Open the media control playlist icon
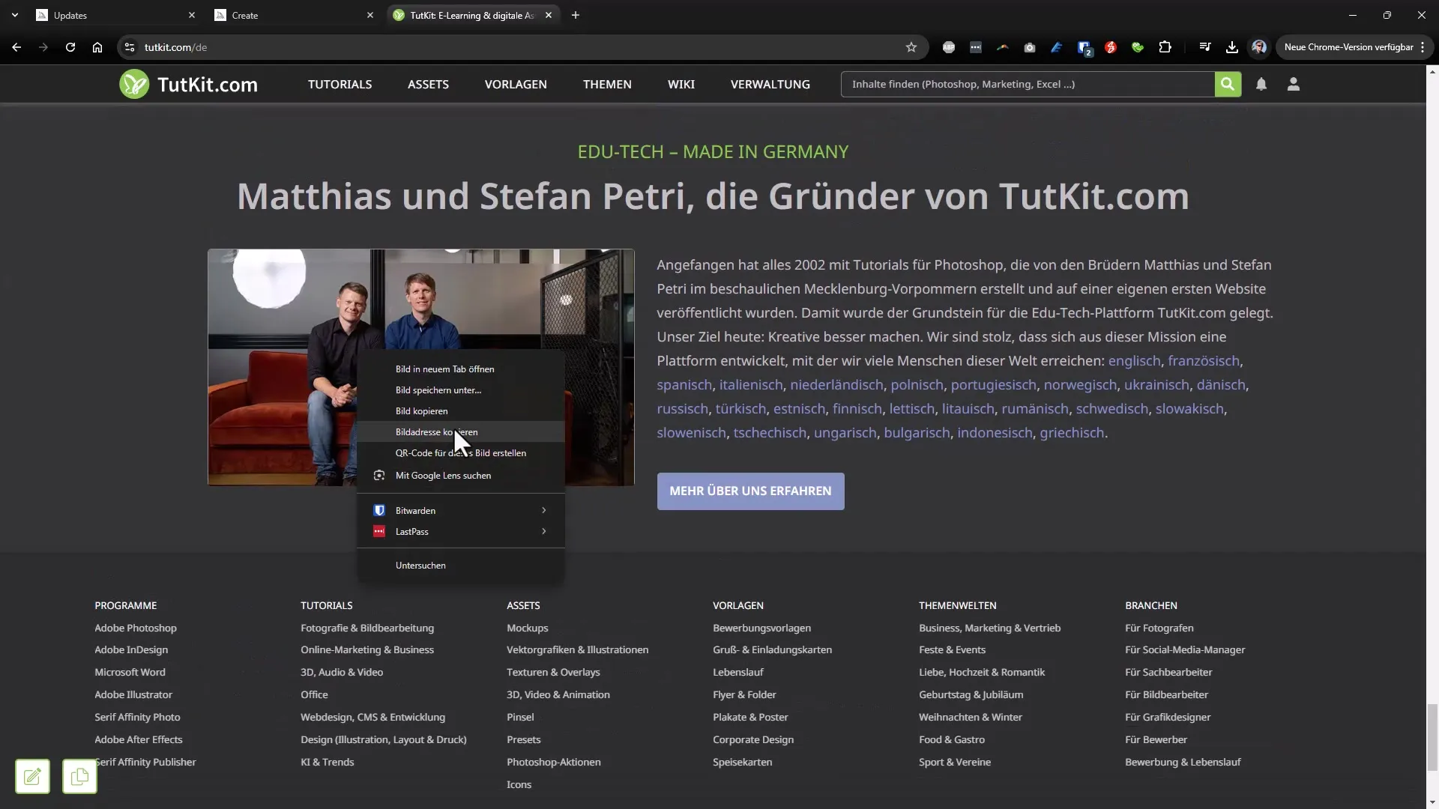Screen dimensions: 1439x809 point(1205,47)
